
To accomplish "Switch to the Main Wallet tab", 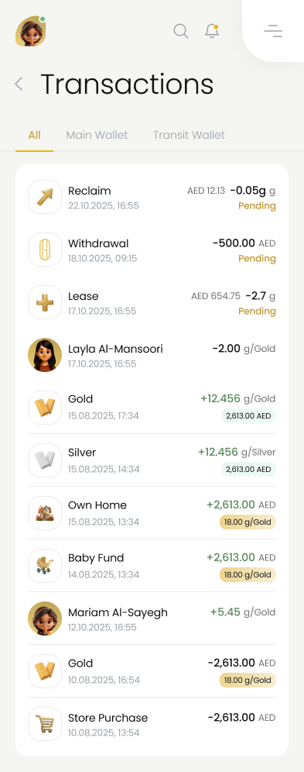I will pyautogui.click(x=97, y=135).
